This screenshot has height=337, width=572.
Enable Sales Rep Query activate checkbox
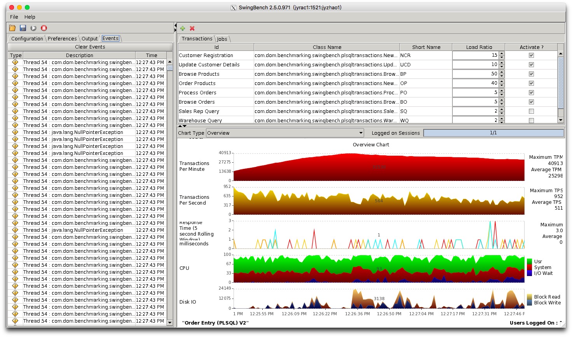click(531, 111)
